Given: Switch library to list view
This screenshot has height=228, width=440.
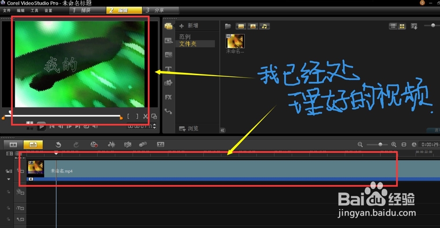Looking at the screenshot, I should [x=393, y=26].
